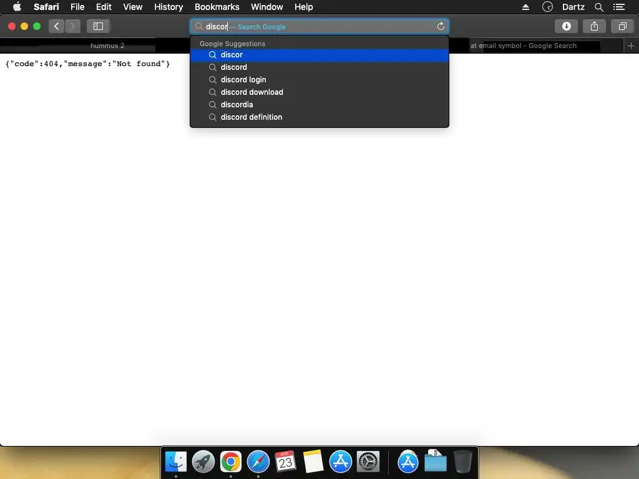Choose the 'discord download' suggestion
This screenshot has height=479, width=639.
(x=319, y=92)
